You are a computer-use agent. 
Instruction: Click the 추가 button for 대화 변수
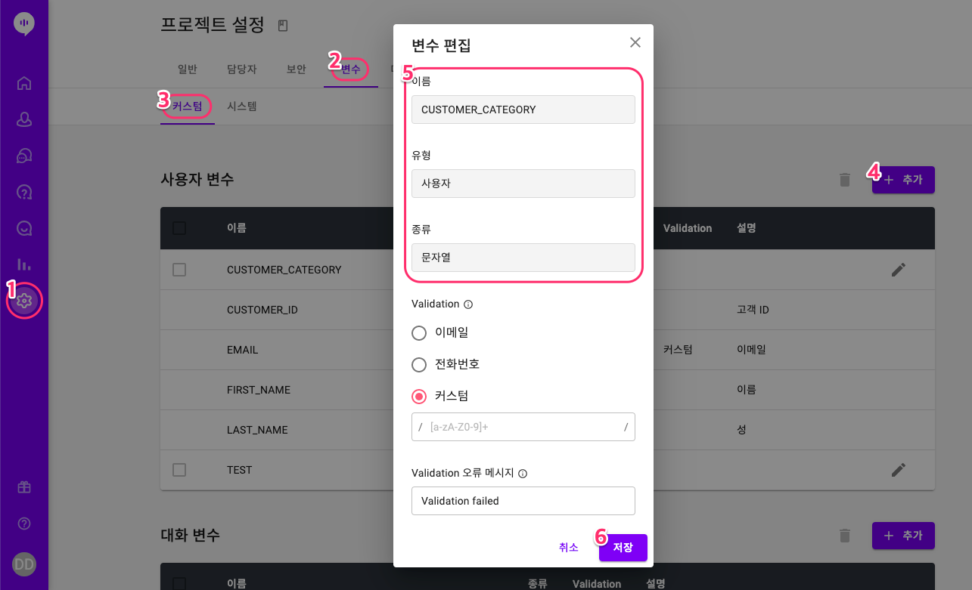click(x=903, y=536)
